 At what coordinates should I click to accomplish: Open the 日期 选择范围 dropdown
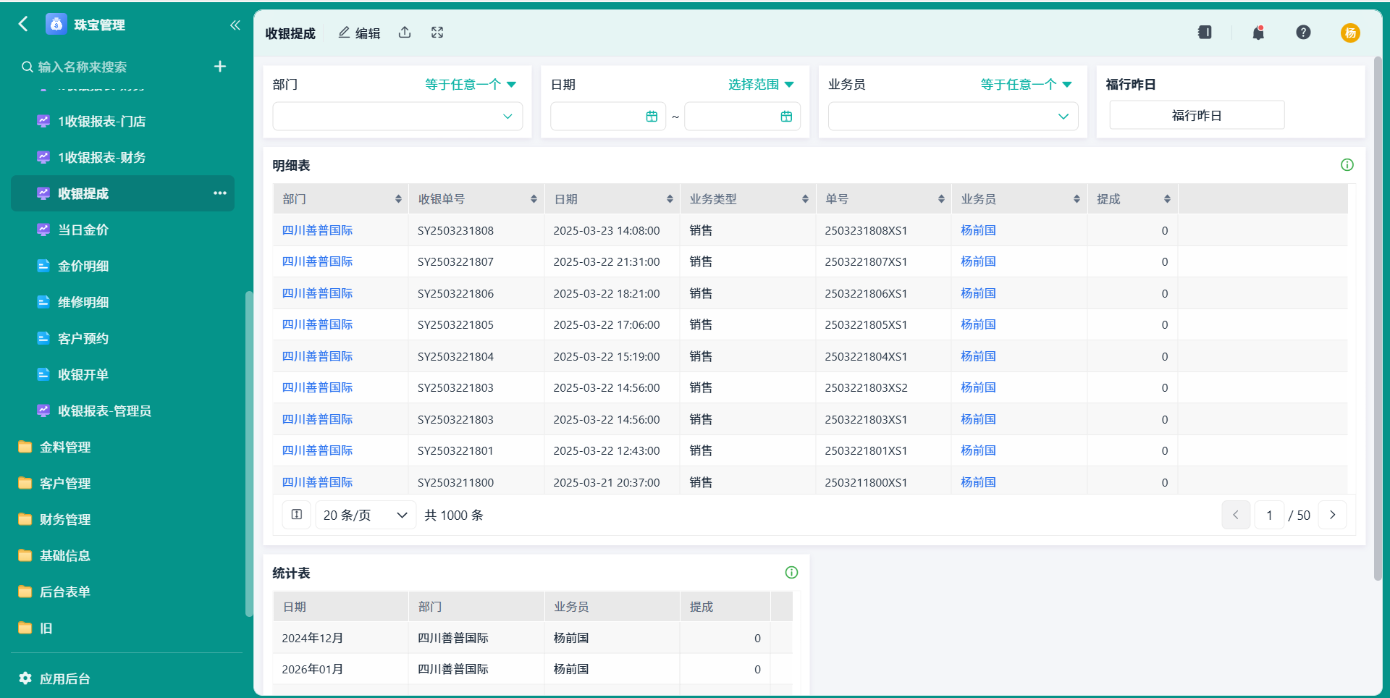click(761, 85)
